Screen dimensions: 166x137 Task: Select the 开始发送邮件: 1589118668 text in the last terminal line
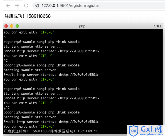pos(27,131)
